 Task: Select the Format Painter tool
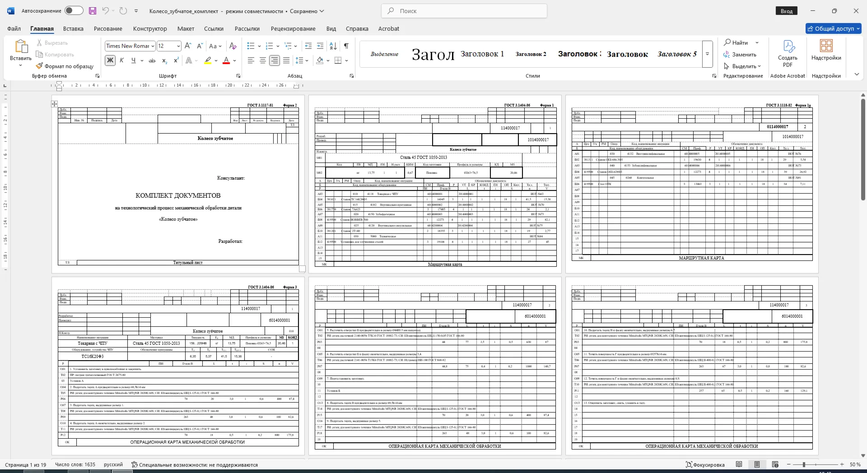pyautogui.click(x=65, y=66)
